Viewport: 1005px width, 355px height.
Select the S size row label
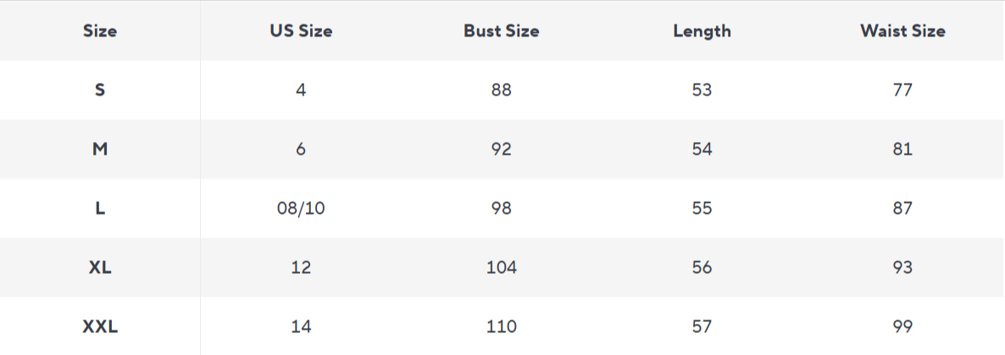tap(100, 90)
